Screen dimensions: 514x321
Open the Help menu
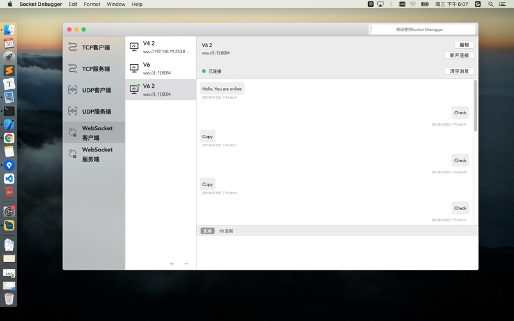click(x=137, y=4)
